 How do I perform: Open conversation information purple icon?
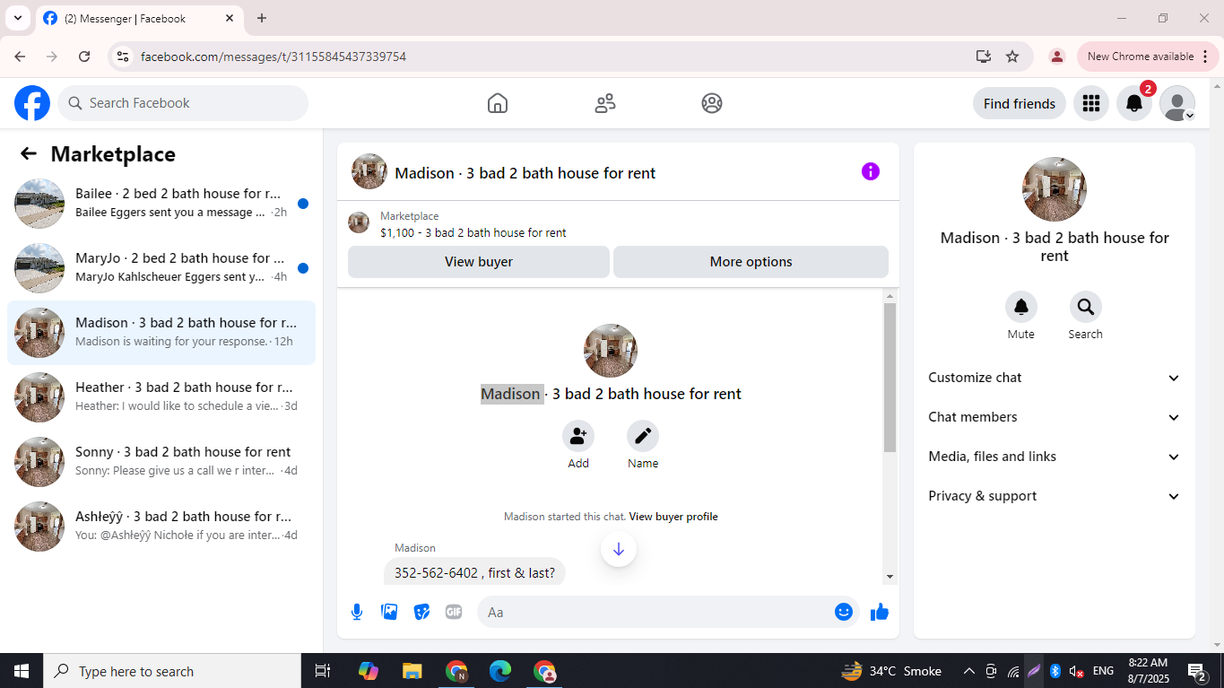pos(871,171)
